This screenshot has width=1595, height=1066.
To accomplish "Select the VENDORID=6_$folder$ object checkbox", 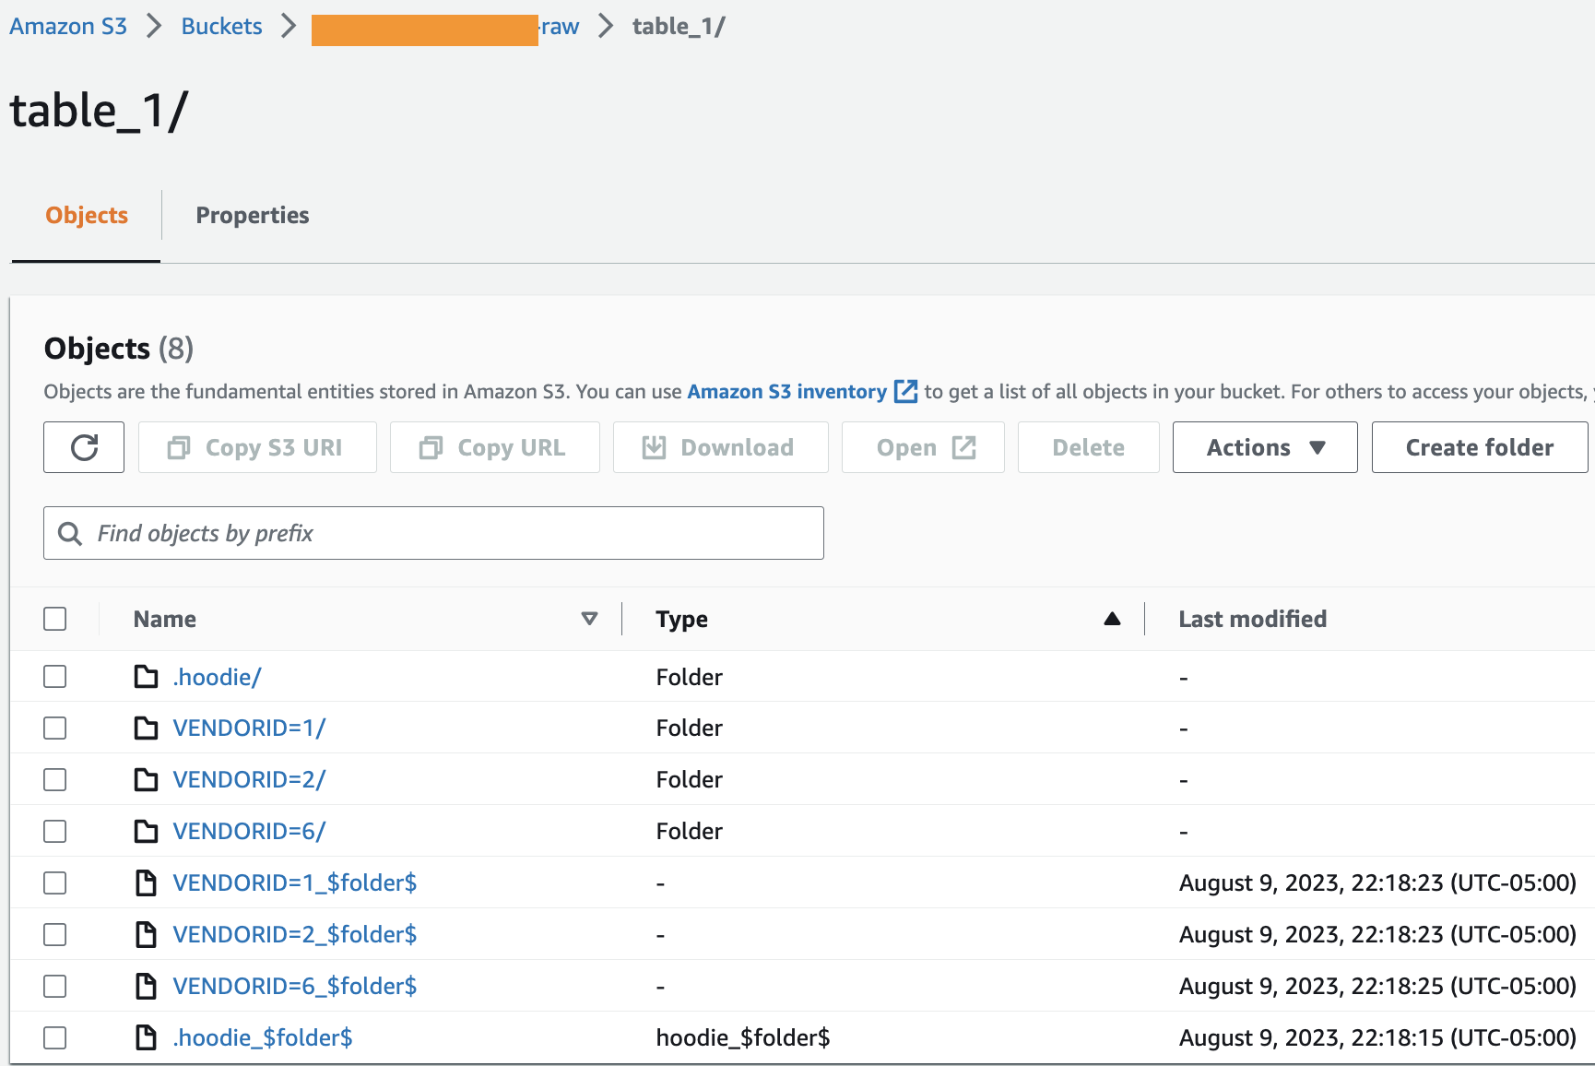I will [55, 987].
